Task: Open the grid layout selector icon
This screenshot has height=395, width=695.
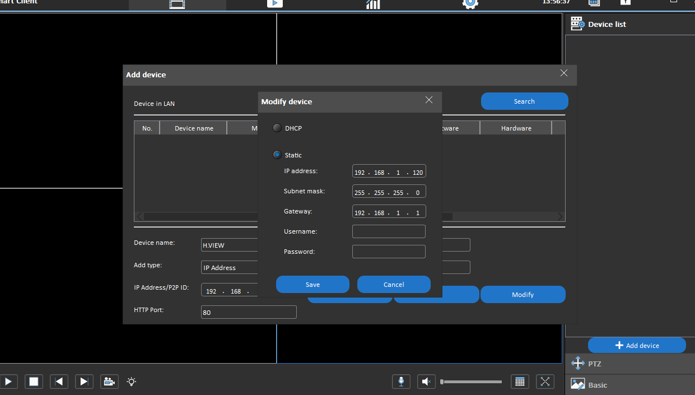Action: click(520, 382)
